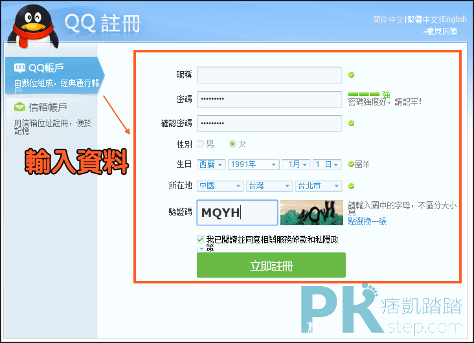Select the 男 gender radio button

click(200, 144)
